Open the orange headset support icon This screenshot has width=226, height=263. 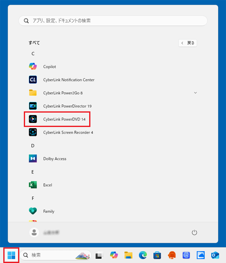(172, 255)
